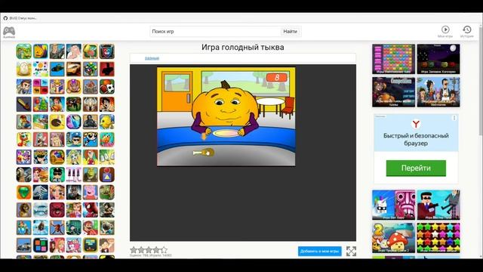Open the colored blocks puzzle thumbnail
This screenshot has height=272, width=483.
pos(394,59)
